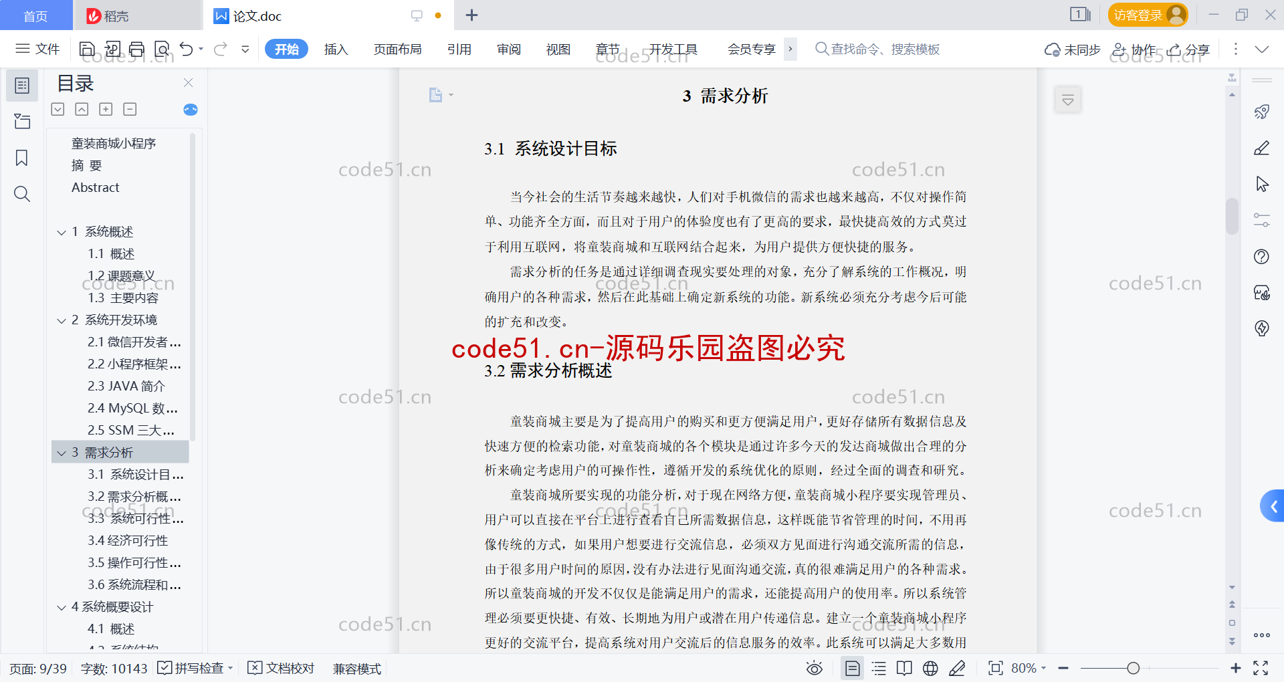
Task: Switch to the 引用 tab
Action: point(459,49)
